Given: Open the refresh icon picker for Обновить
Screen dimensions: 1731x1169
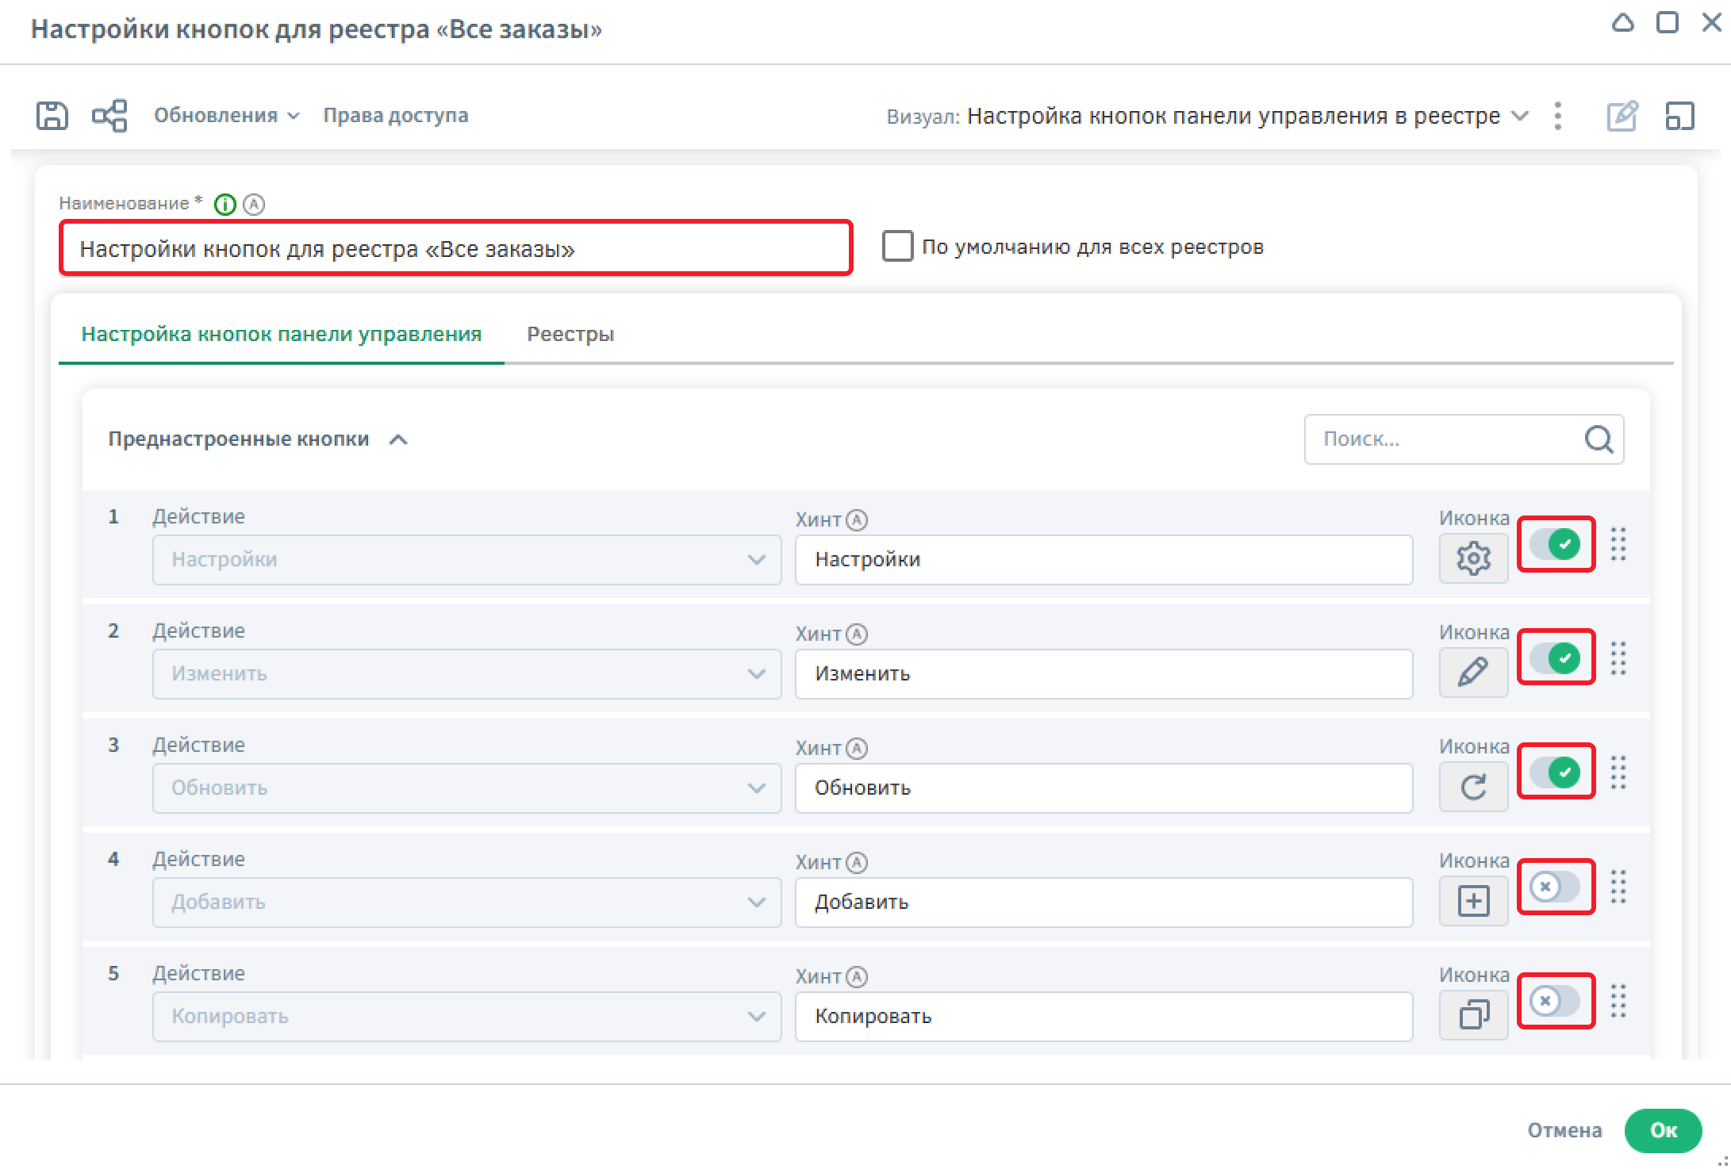Looking at the screenshot, I should 1473,788.
